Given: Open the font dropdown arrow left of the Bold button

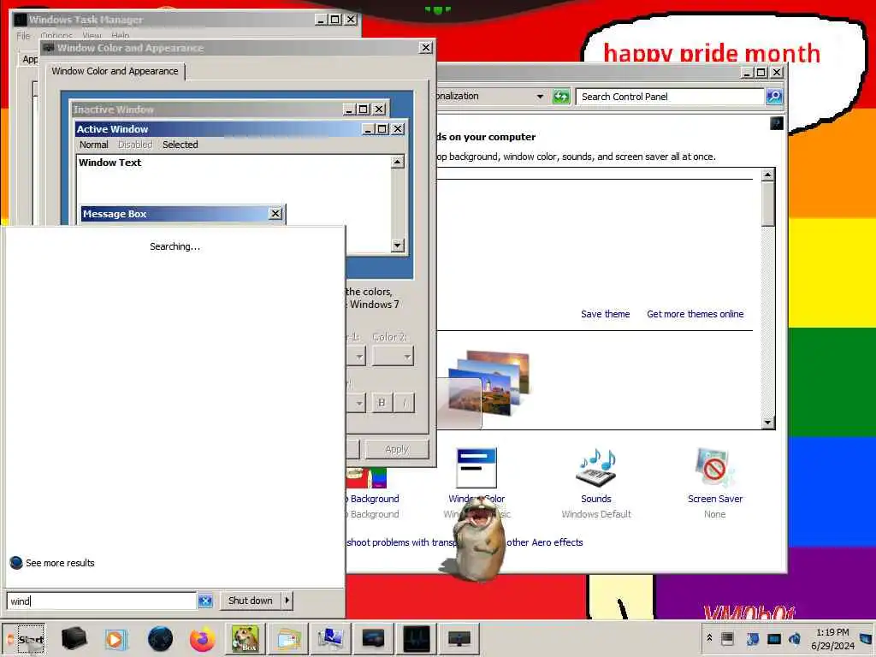Looking at the screenshot, I should coord(358,403).
